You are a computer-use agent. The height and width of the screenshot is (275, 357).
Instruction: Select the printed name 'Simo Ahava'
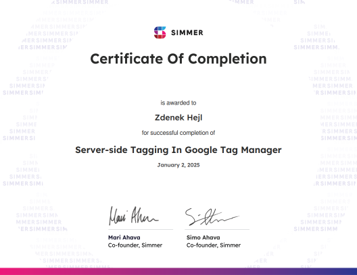(x=204, y=237)
